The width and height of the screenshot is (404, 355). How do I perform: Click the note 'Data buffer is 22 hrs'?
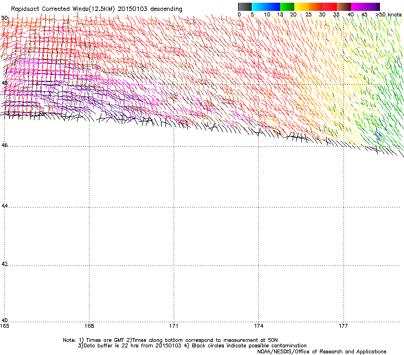[111, 346]
